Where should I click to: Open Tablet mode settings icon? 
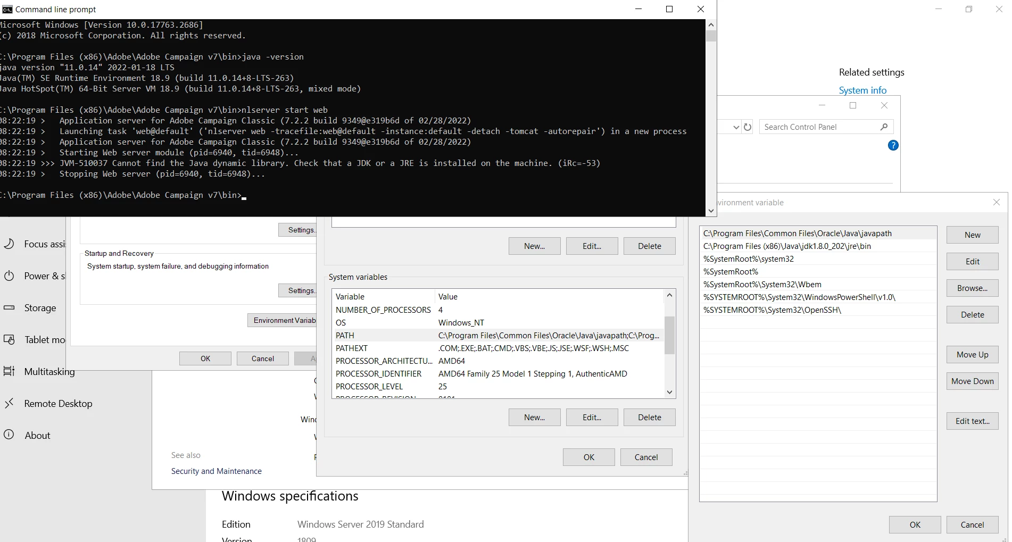pos(9,339)
